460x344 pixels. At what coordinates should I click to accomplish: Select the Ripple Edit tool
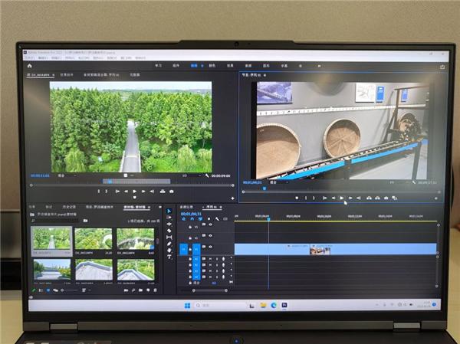[169, 224]
